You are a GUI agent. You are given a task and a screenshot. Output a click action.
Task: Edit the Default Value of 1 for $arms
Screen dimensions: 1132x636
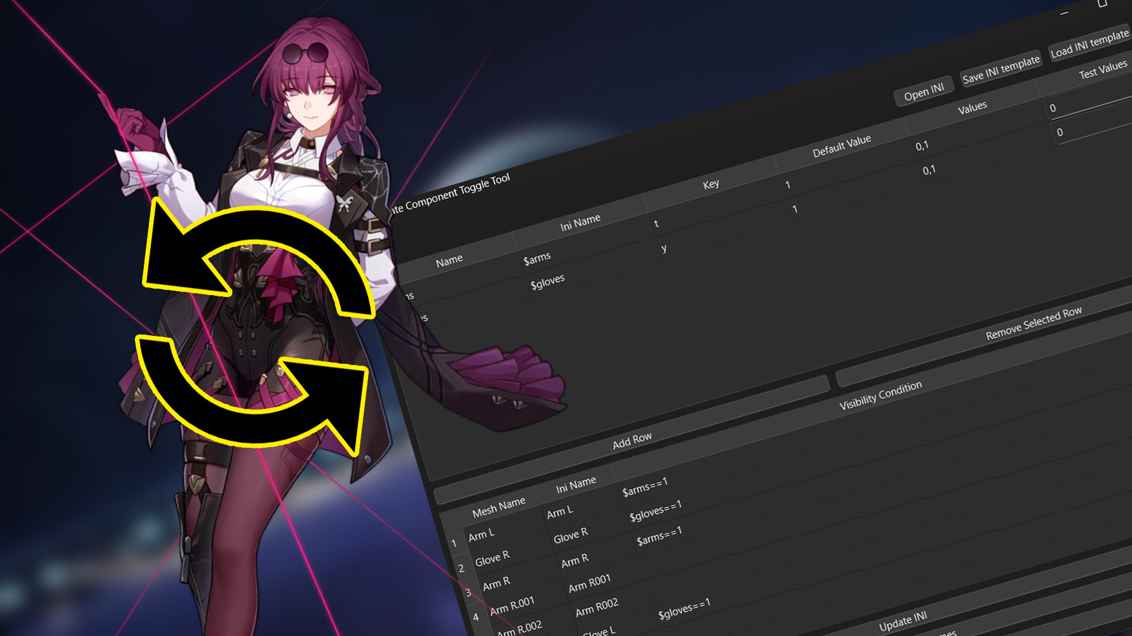coord(788,185)
